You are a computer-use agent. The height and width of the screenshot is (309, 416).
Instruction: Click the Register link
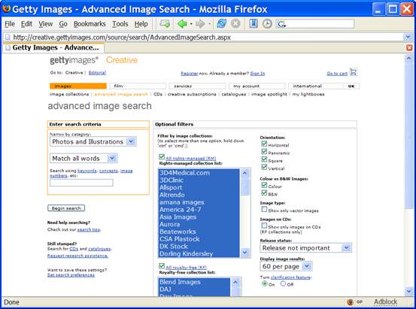(x=189, y=74)
